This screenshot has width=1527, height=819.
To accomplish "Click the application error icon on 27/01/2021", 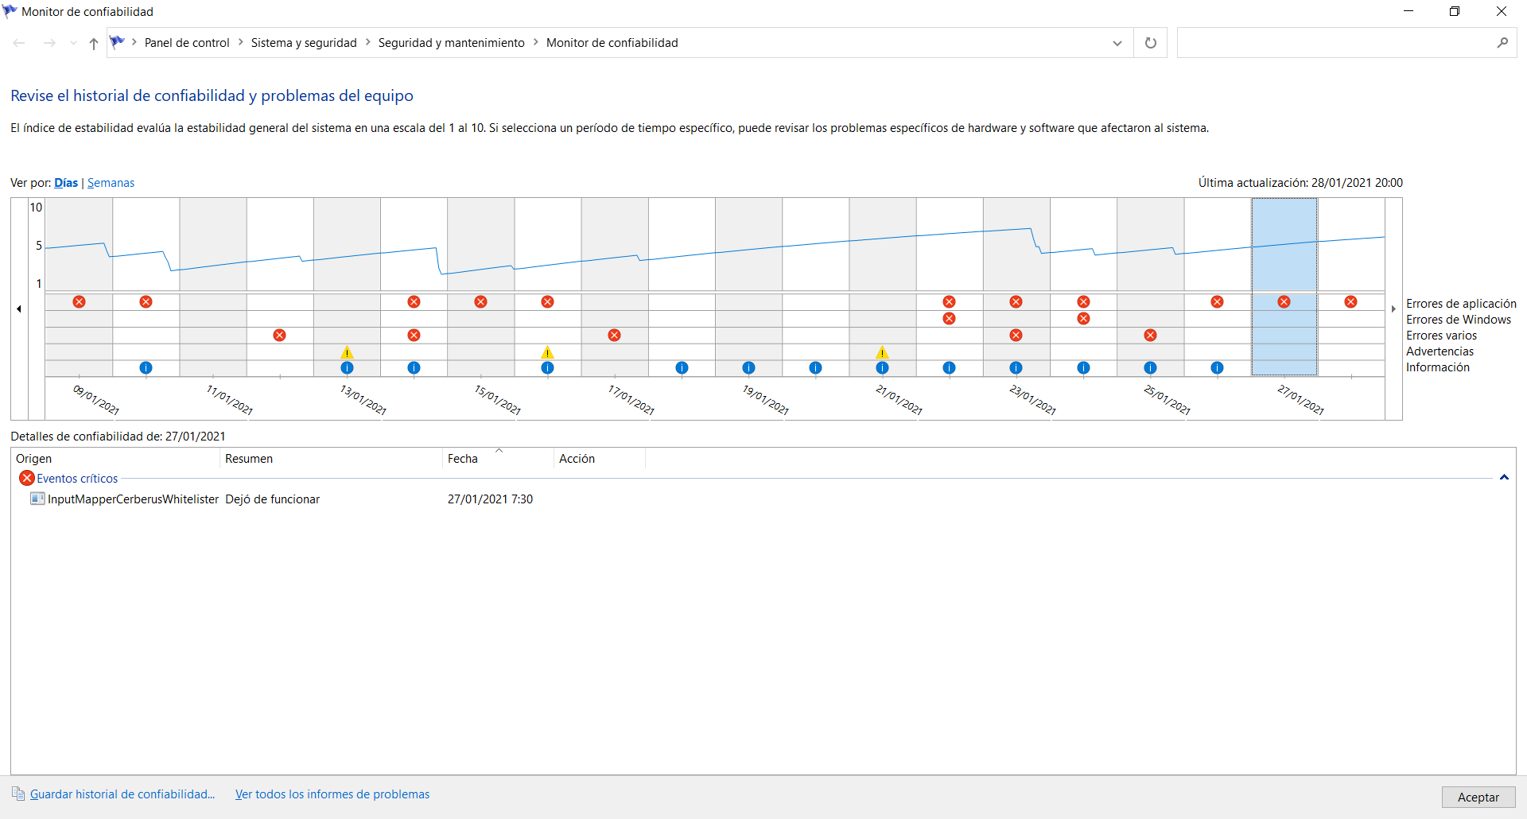I will coord(1284,302).
